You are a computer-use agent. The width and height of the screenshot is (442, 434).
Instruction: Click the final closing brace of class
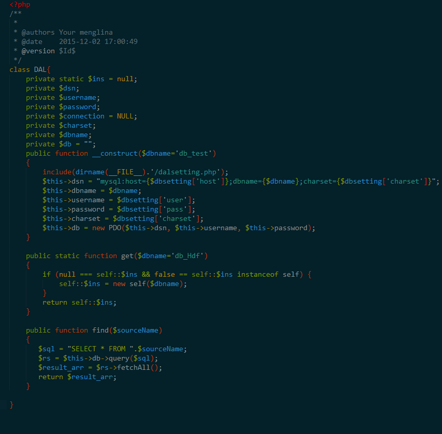click(11, 405)
